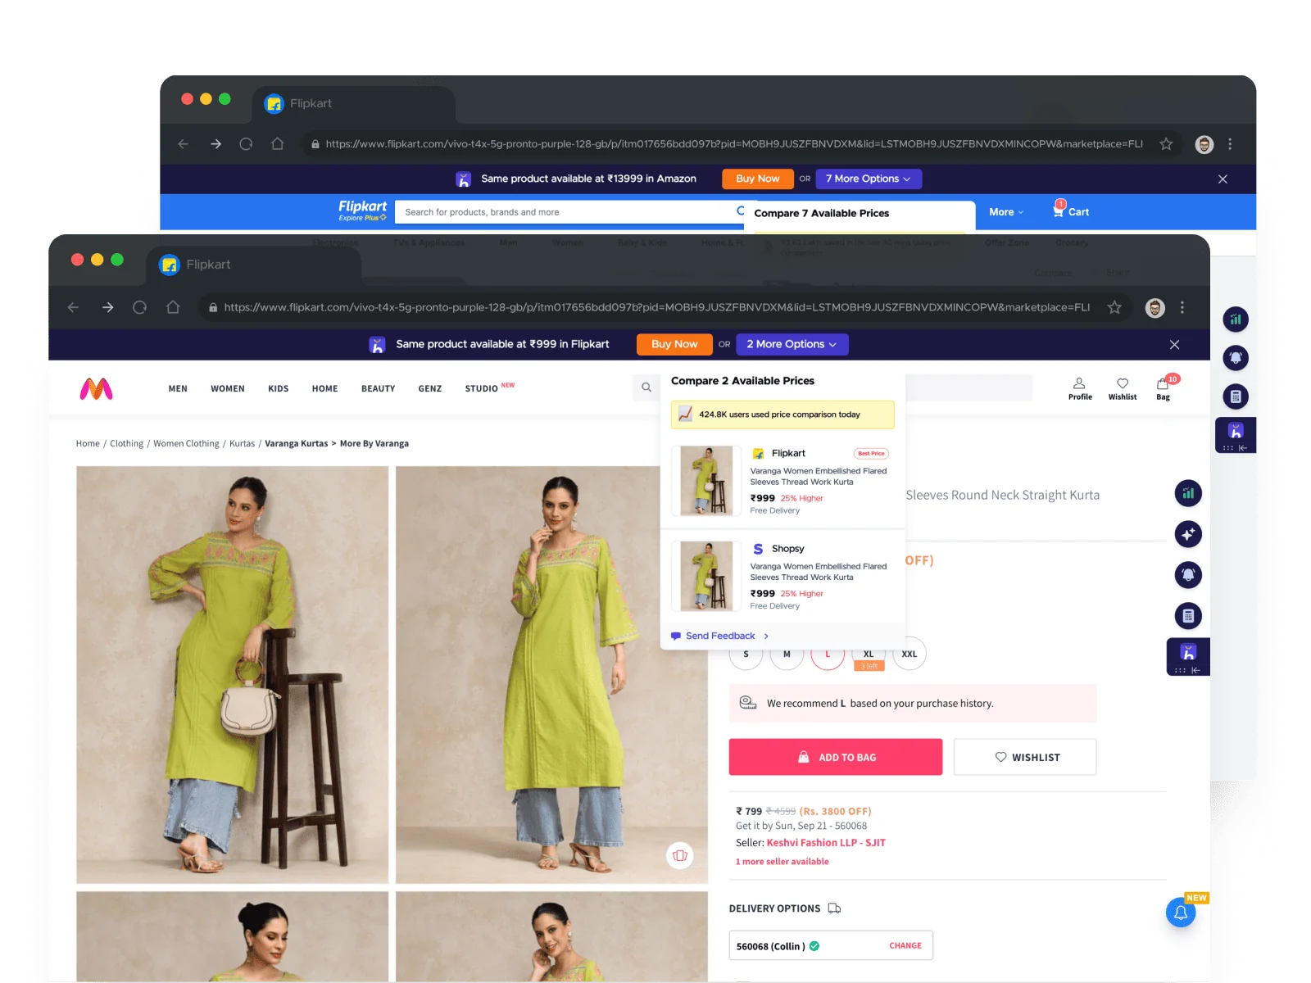Set price alert bell in front window sidebar
The width and height of the screenshot is (1311, 983).
[1188, 575]
